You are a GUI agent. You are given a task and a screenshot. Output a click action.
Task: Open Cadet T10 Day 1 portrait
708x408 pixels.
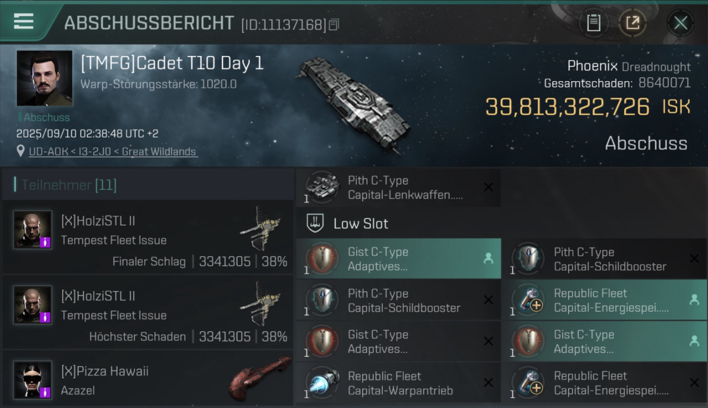pyautogui.click(x=44, y=78)
